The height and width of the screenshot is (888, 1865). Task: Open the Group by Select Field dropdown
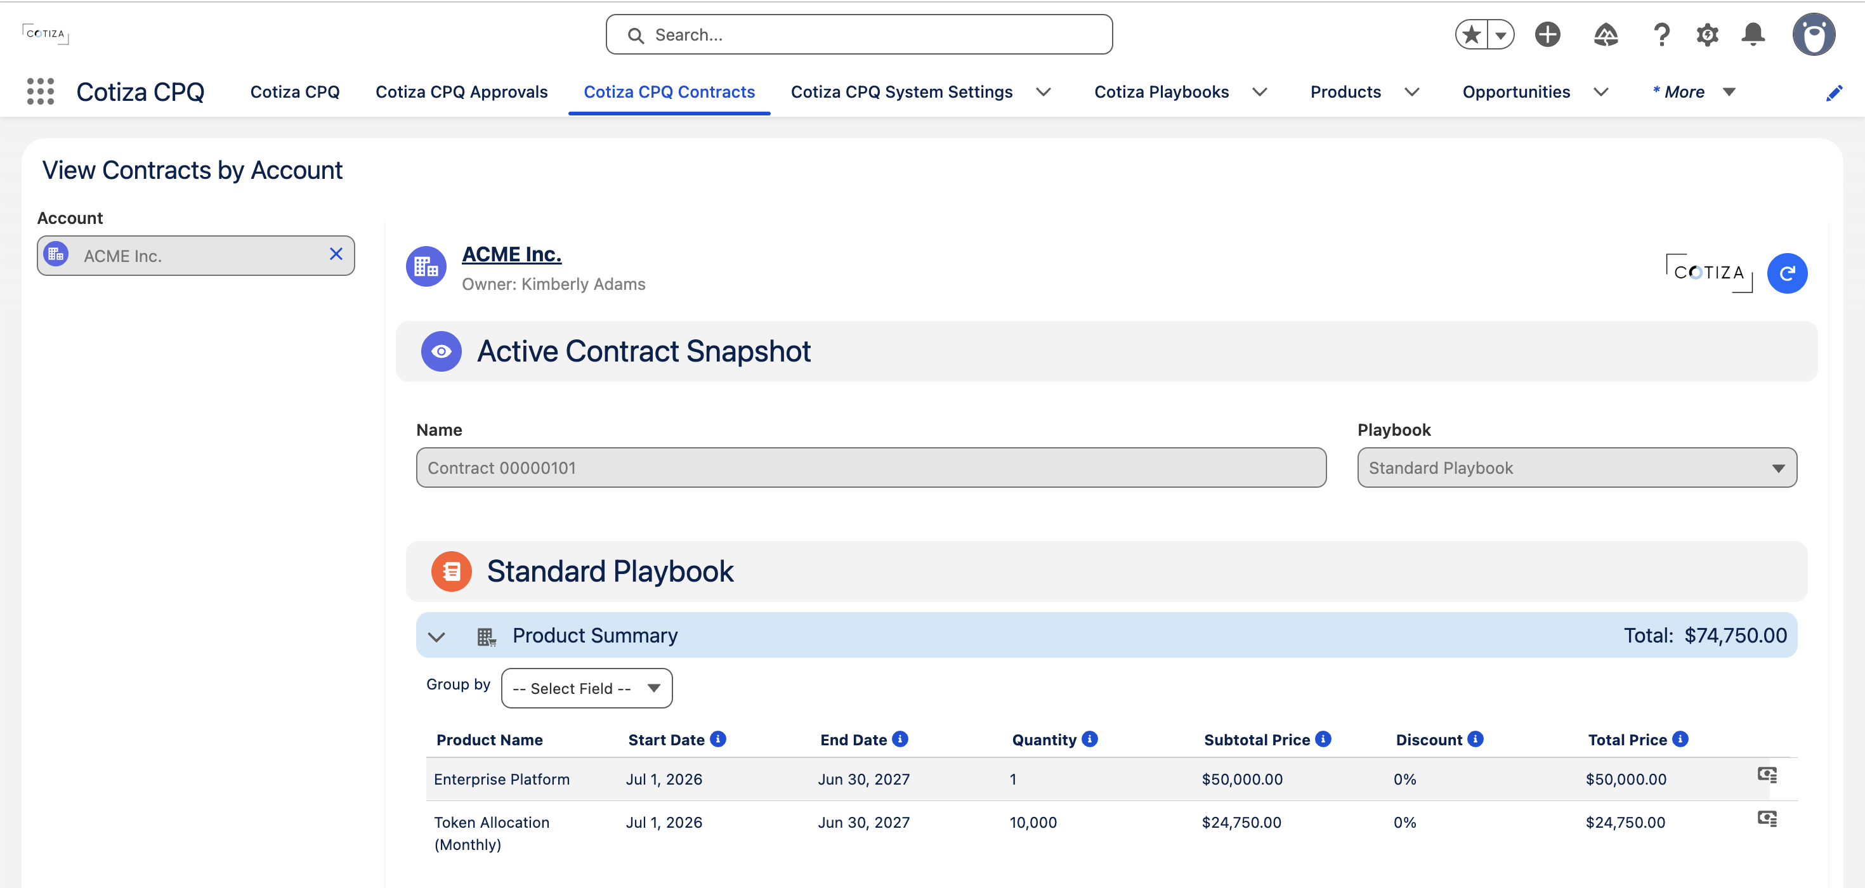[x=586, y=688]
